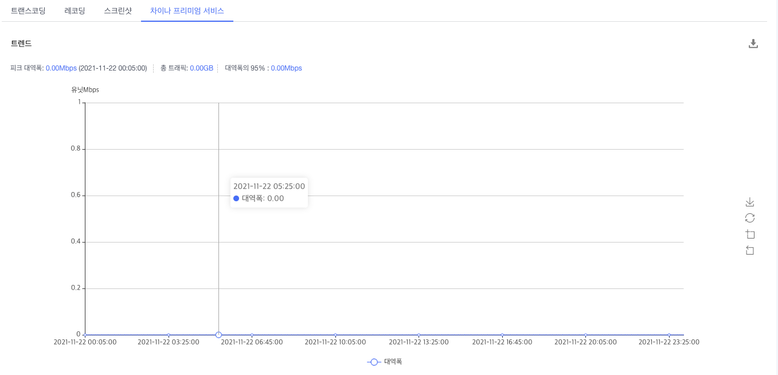This screenshot has height=375, width=778.
Task: Open the 레코딩 tab
Action: coord(75,11)
